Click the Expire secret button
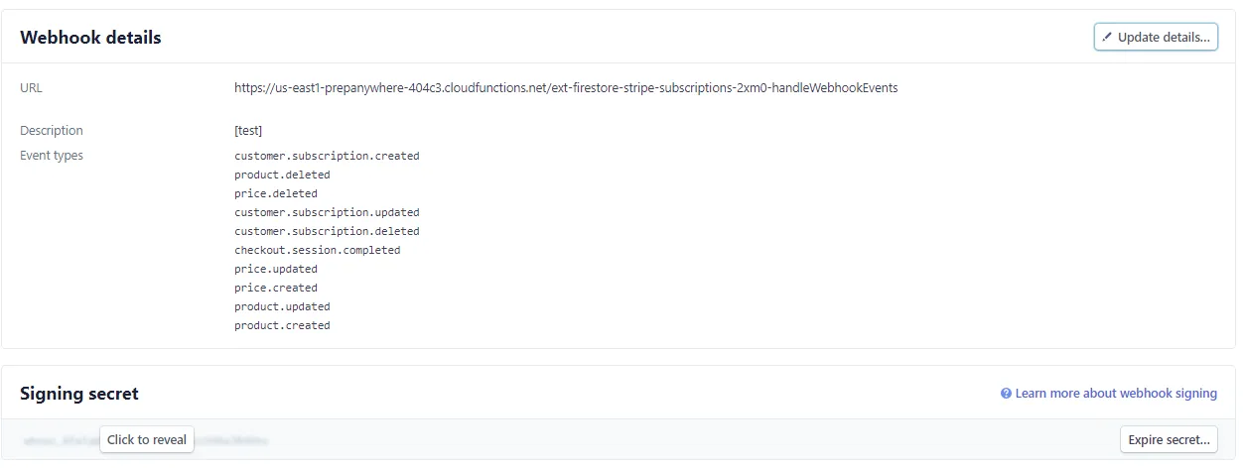The height and width of the screenshot is (468, 1244). [x=1169, y=440]
